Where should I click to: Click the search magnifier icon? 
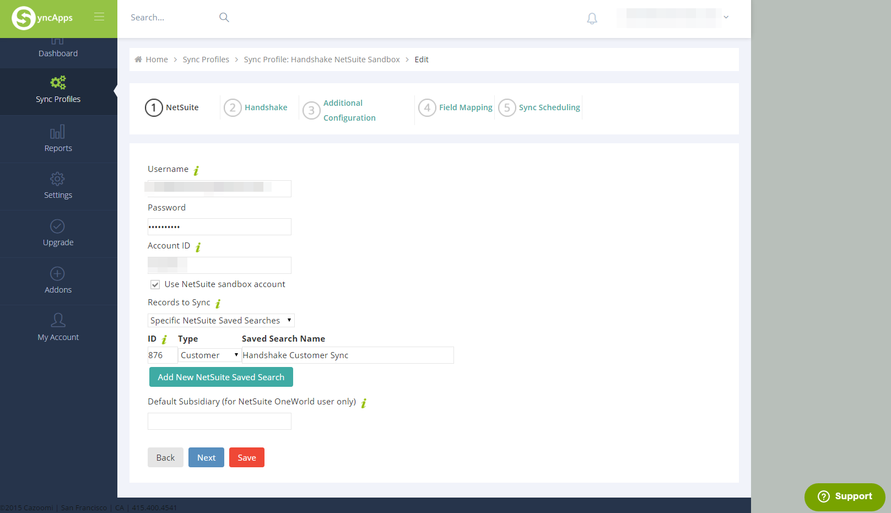(x=224, y=18)
